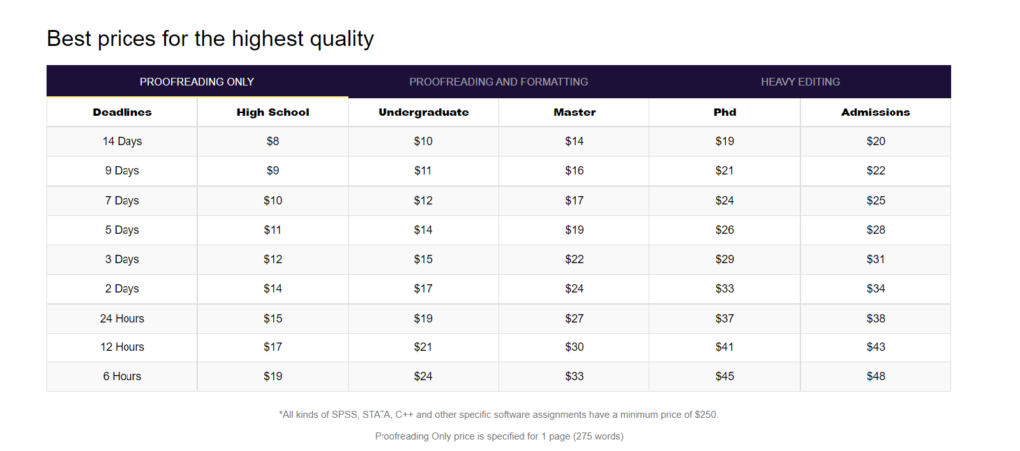Click the Best prices heading

click(210, 39)
